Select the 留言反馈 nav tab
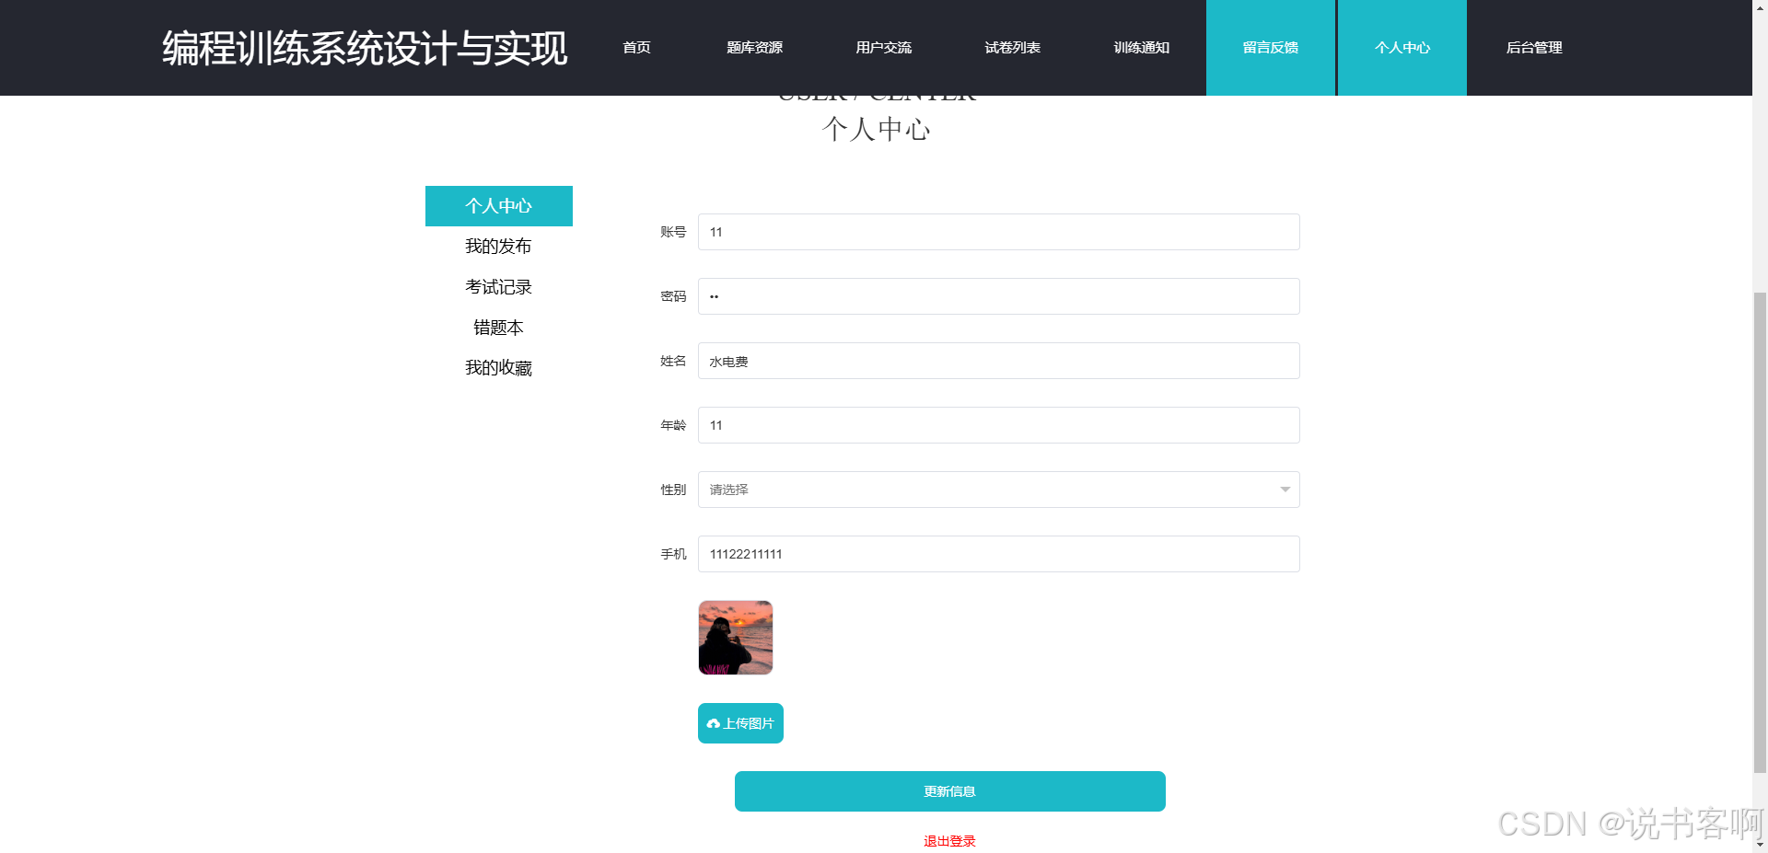 tap(1271, 48)
